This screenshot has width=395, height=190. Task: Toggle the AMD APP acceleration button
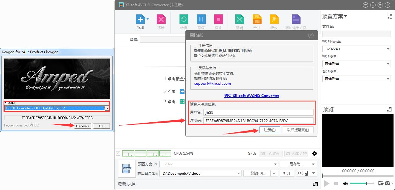pos(296,154)
